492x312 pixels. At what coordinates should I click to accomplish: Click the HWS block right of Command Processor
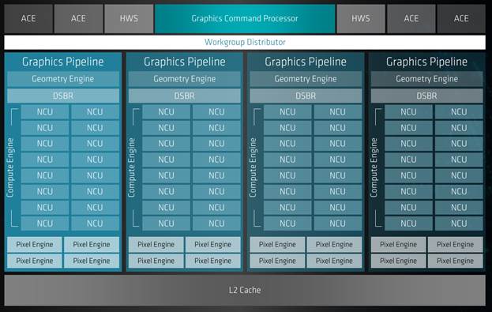tap(361, 18)
